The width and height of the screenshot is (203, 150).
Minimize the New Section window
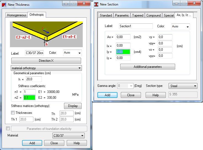177,3
